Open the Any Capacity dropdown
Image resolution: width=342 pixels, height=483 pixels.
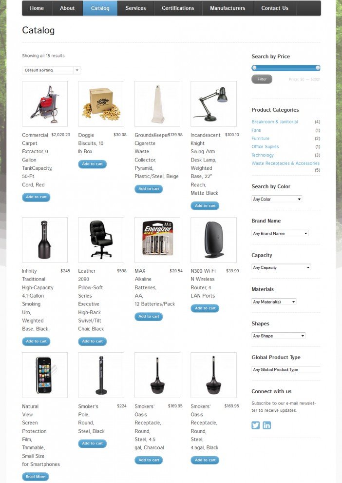(x=281, y=267)
